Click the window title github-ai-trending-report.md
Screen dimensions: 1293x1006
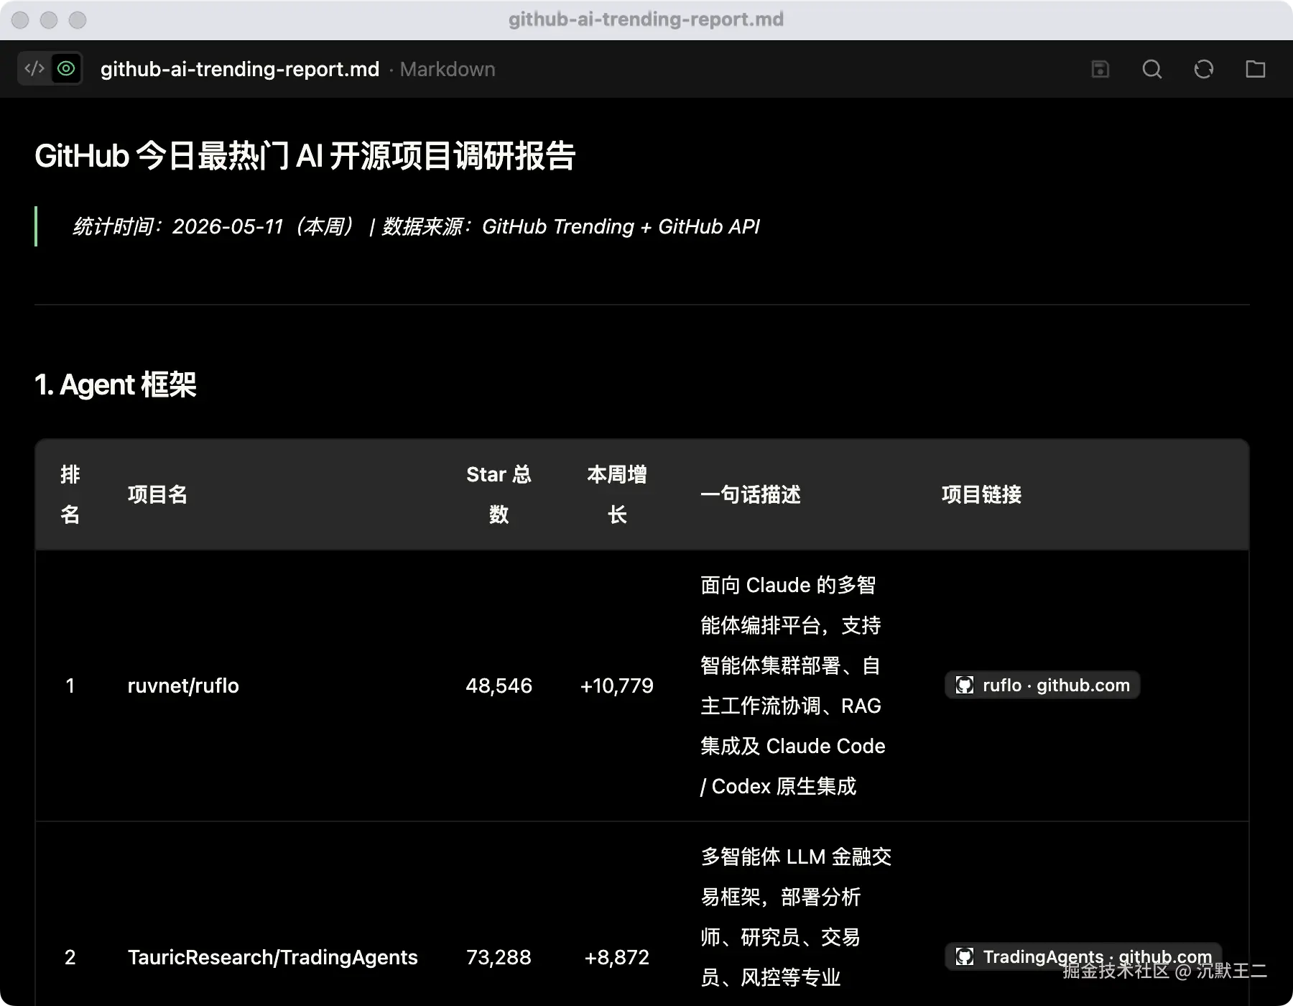tap(646, 19)
